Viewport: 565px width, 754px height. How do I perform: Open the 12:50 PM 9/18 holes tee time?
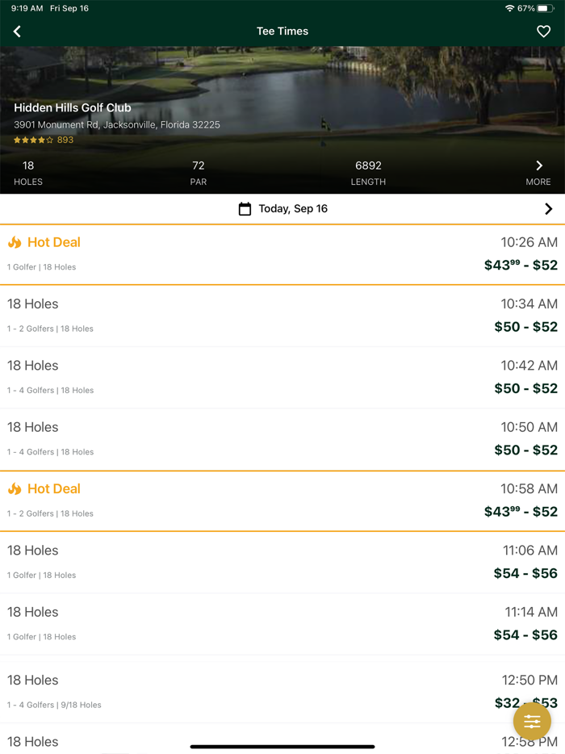[282, 691]
